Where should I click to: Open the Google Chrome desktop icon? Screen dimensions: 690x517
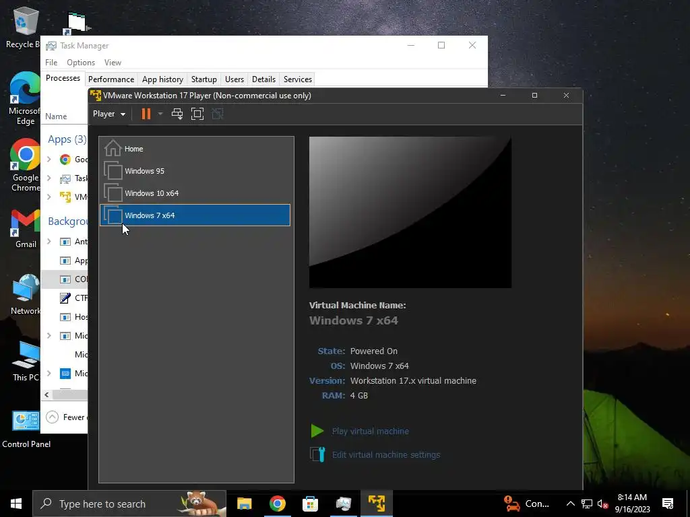pos(25,166)
